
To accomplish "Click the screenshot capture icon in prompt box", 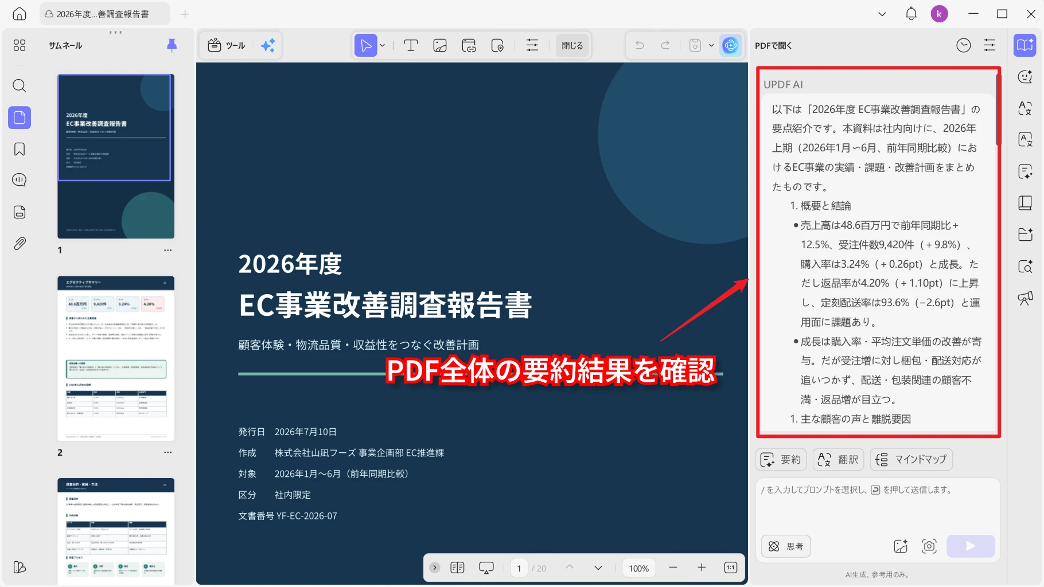I will tap(929, 546).
